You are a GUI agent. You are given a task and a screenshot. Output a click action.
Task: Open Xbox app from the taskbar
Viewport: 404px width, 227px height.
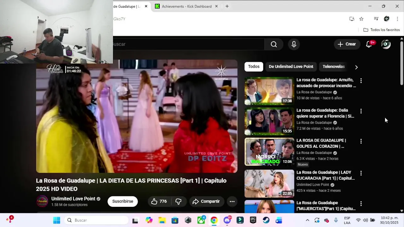click(201, 220)
